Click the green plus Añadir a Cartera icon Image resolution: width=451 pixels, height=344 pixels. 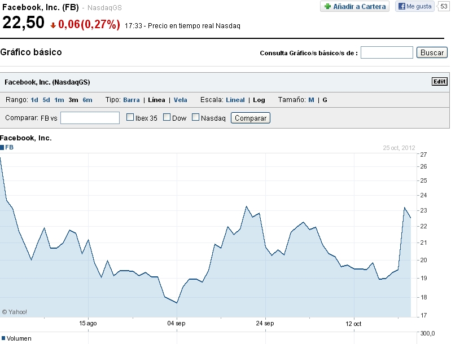click(x=327, y=6)
